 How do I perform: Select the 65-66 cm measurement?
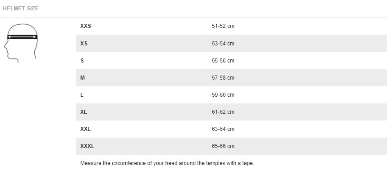pos(223,146)
